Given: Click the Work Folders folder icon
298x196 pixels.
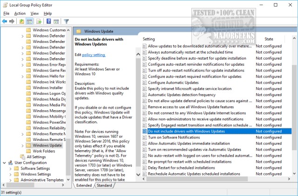Looking at the screenshot, I should click(28, 151).
